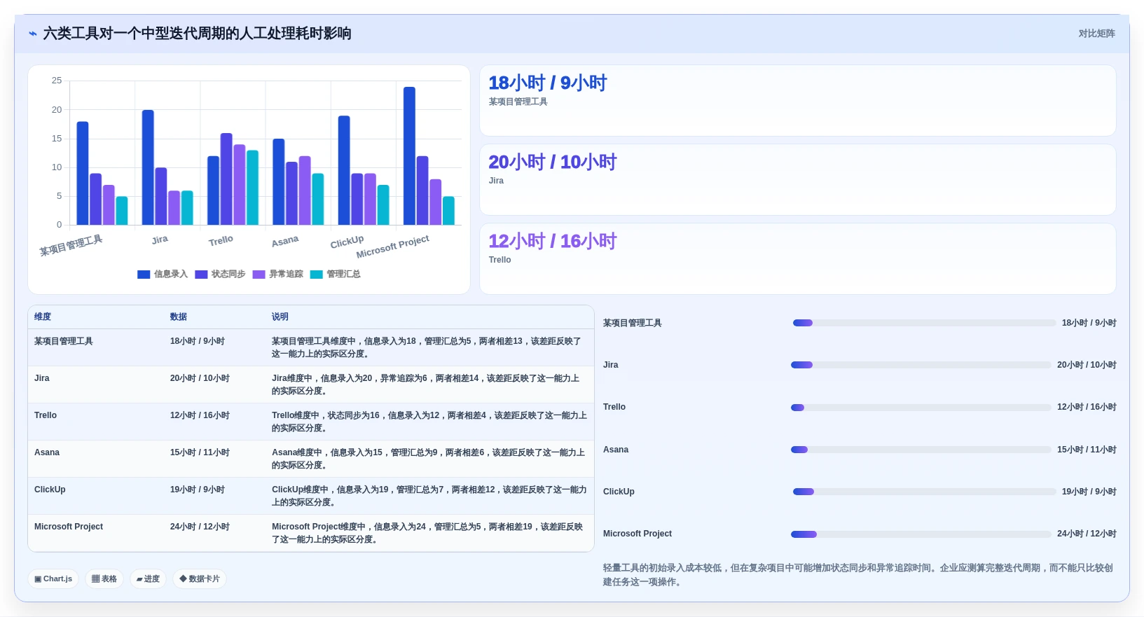Click the description starting with Asana维度中

[429, 459]
